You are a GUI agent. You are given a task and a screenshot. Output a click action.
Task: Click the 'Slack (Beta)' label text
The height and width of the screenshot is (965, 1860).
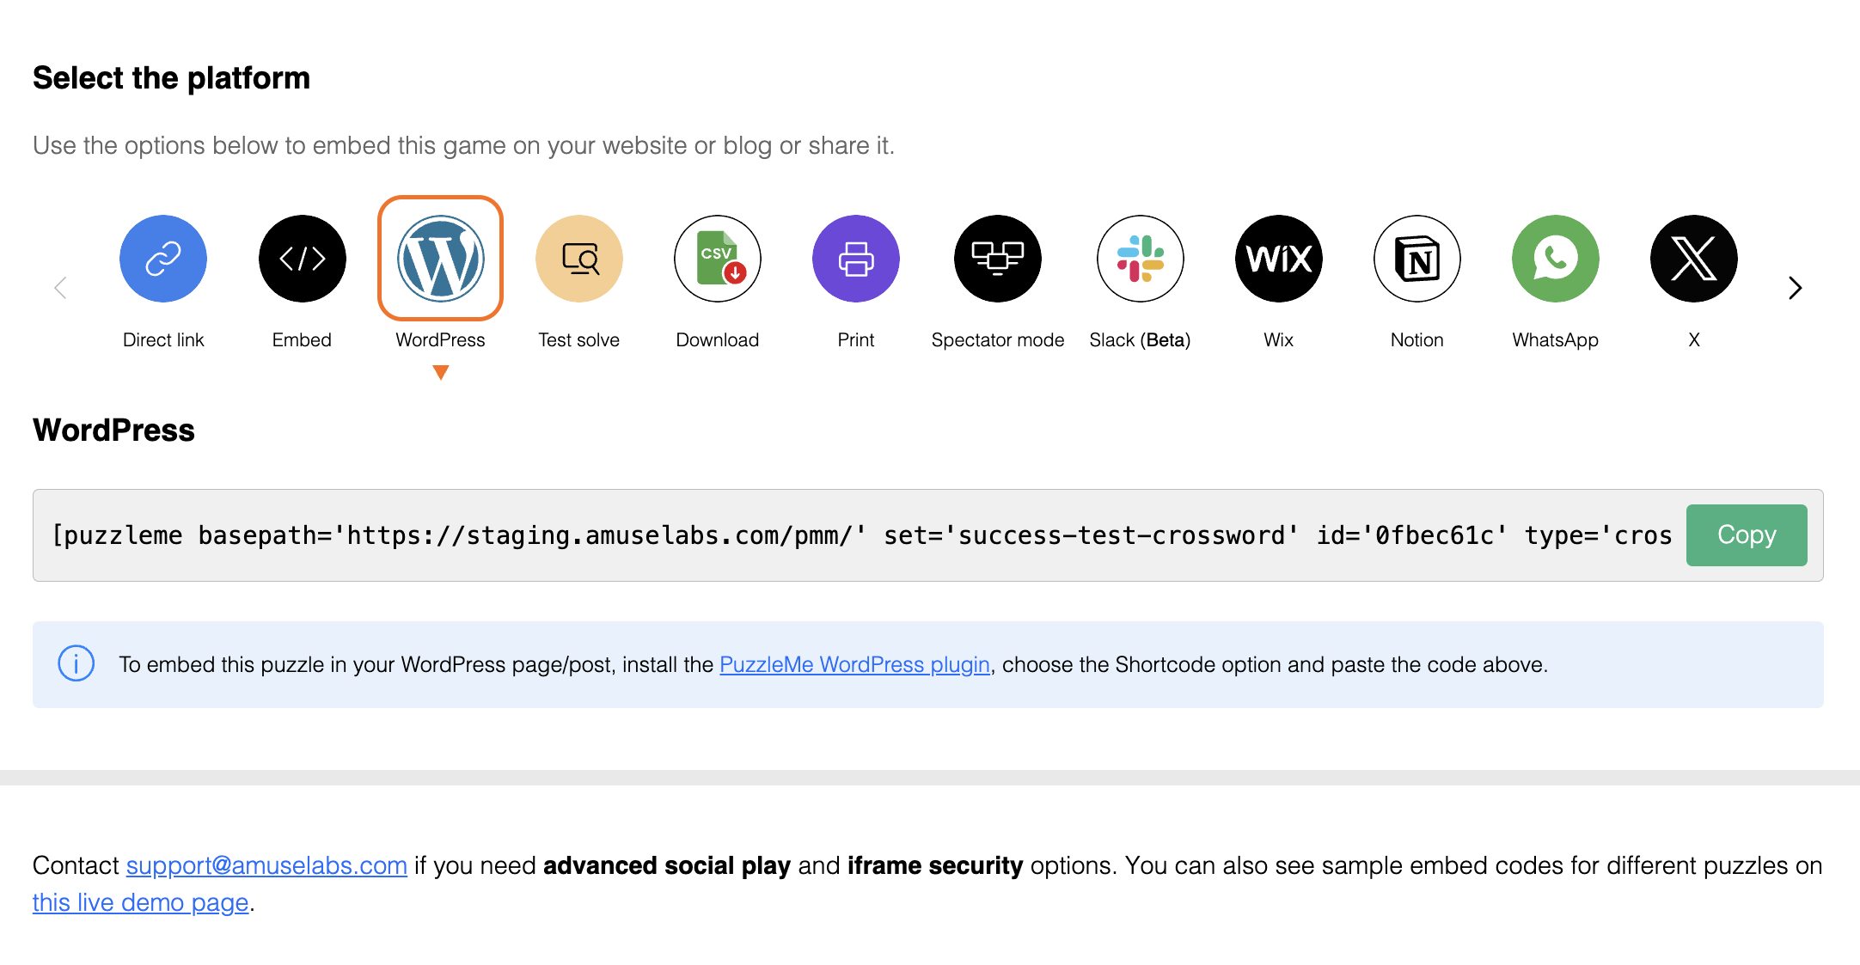click(1141, 340)
